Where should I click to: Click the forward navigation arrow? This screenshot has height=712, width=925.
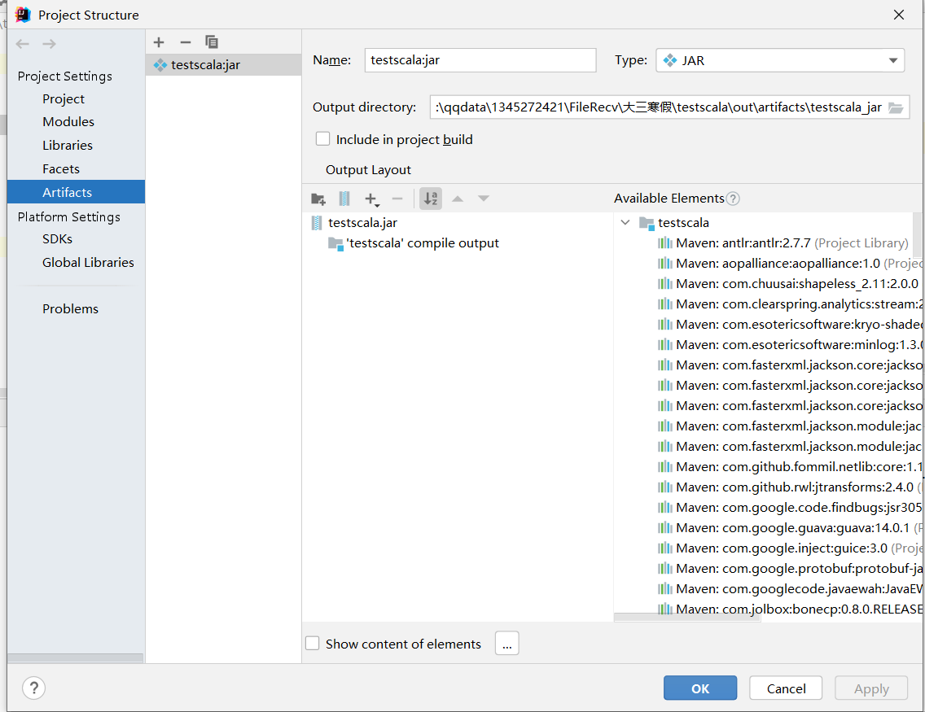tap(50, 44)
